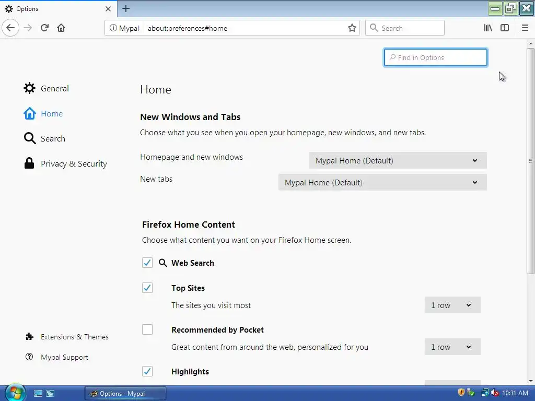Uncheck the Highlights checkbox
This screenshot has width=535, height=401.
click(x=147, y=371)
